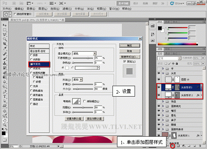Click the 头发形状 2 layer thumbnail
Screen dimensions: 207x149
[x=168, y=95]
